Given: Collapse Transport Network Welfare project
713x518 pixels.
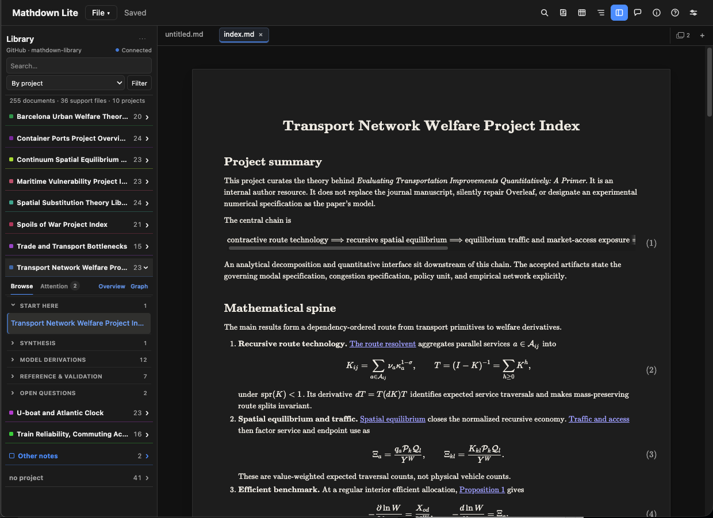Looking at the screenshot, I should click(x=79, y=268).
